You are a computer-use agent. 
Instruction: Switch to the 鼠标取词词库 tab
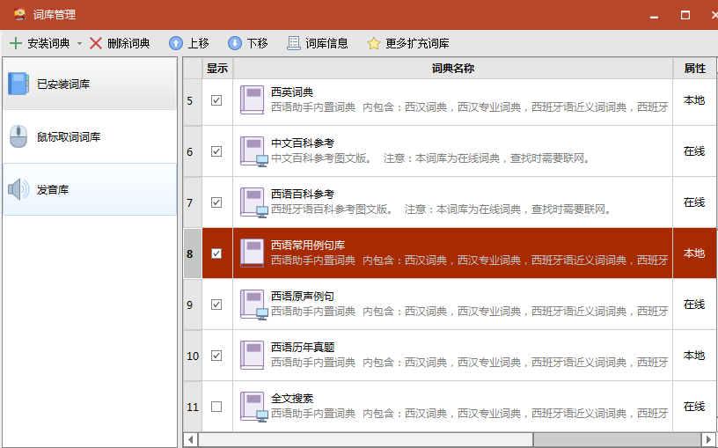[89, 137]
